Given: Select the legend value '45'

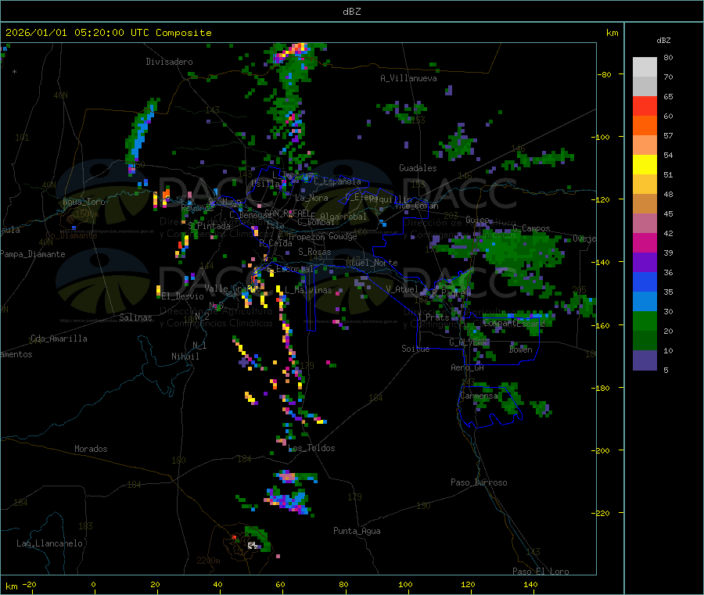Looking at the screenshot, I should pyautogui.click(x=668, y=213).
